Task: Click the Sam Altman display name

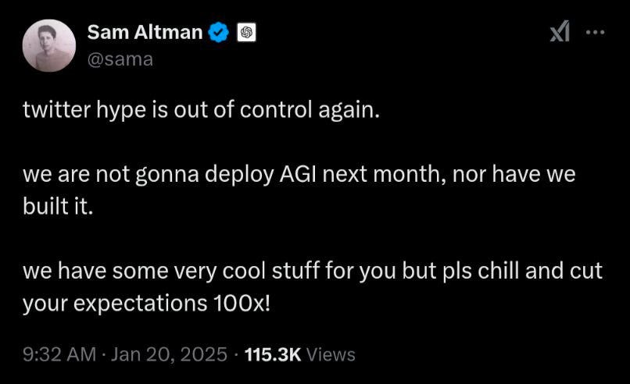Action: [x=145, y=32]
